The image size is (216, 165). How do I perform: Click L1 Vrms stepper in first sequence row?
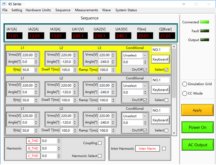(36, 55)
